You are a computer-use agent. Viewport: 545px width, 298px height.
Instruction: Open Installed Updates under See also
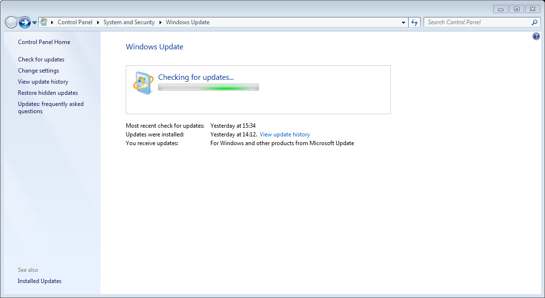[40, 281]
